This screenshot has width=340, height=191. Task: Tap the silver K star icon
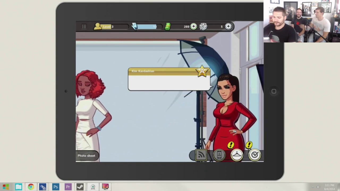point(203,27)
